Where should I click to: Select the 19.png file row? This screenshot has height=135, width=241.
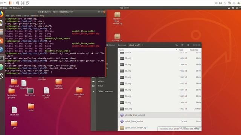[x=160, y=64]
